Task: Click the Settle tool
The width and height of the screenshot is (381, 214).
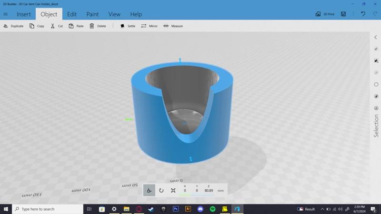Action: [128, 26]
